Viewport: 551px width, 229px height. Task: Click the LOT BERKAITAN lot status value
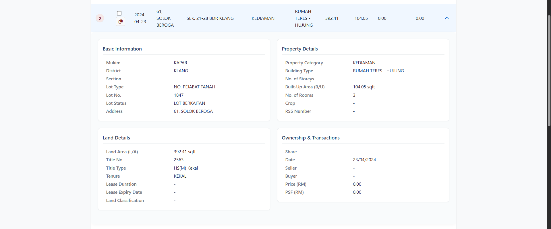(x=190, y=103)
